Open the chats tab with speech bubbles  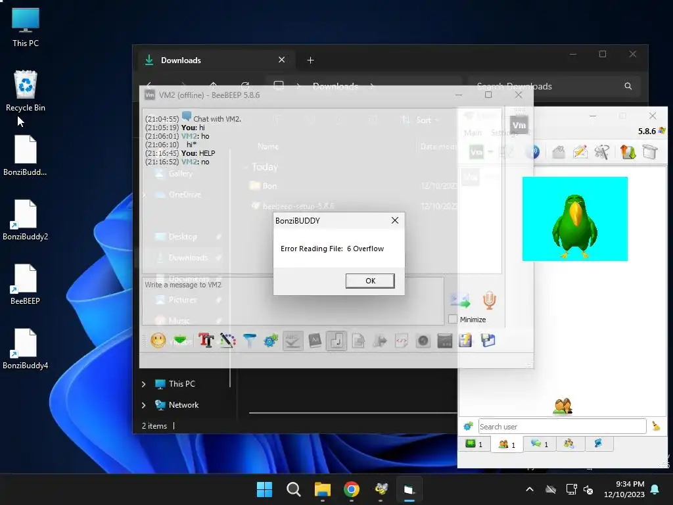click(x=540, y=444)
